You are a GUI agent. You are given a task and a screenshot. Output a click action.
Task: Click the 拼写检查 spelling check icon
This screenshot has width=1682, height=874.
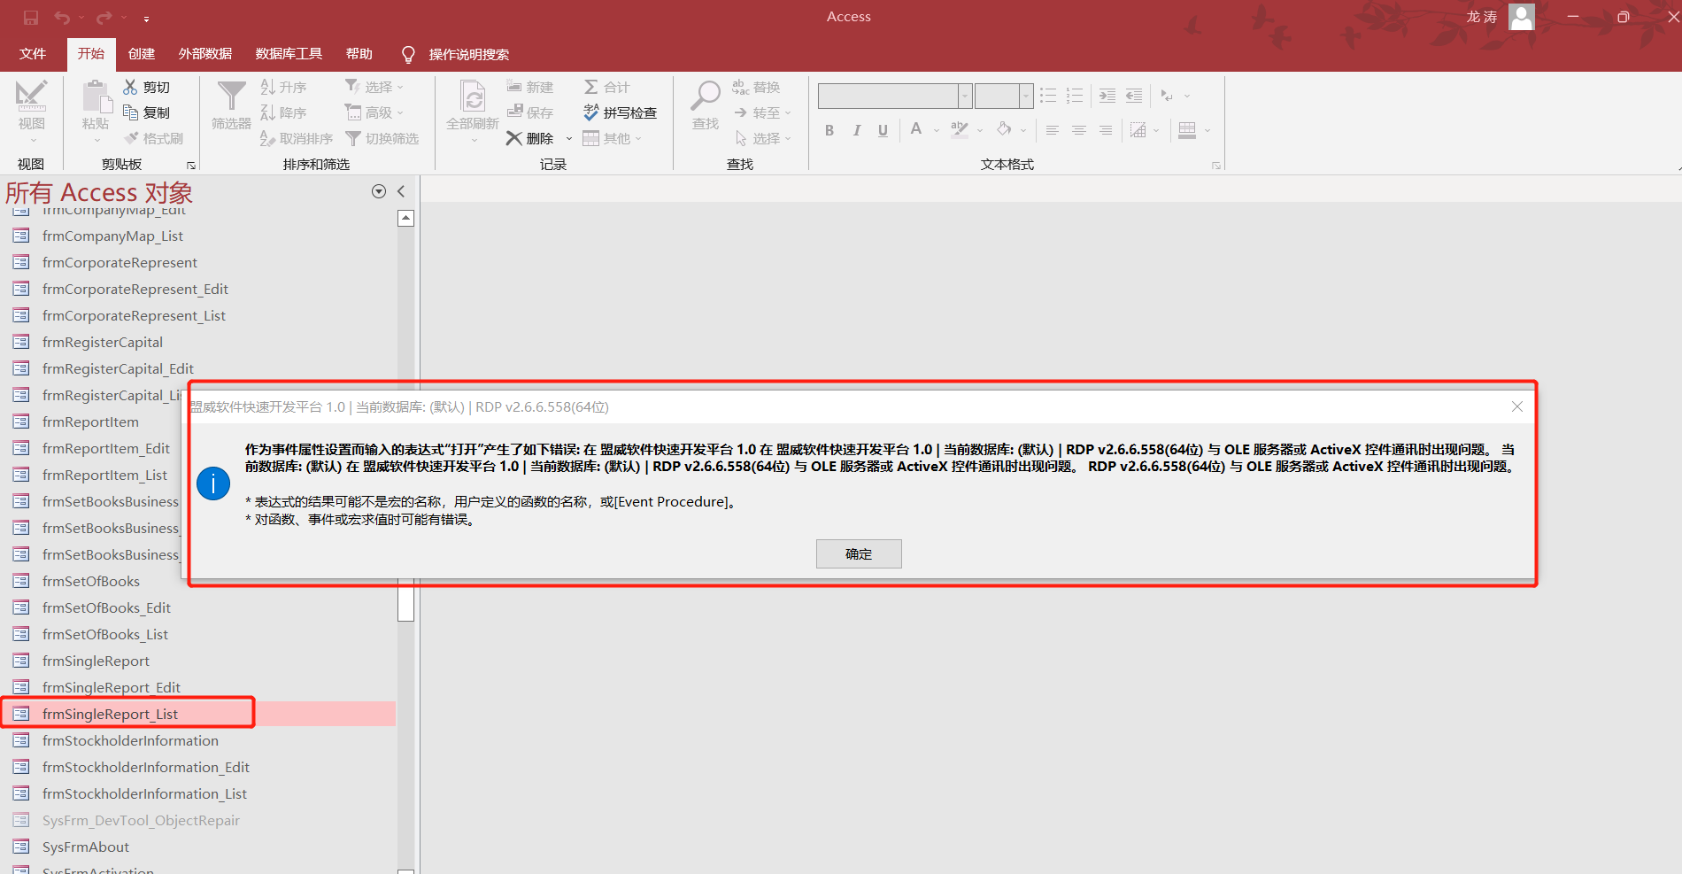(591, 112)
